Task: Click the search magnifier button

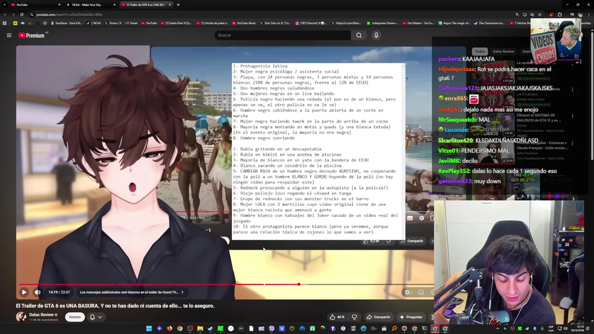Action: tap(359, 35)
